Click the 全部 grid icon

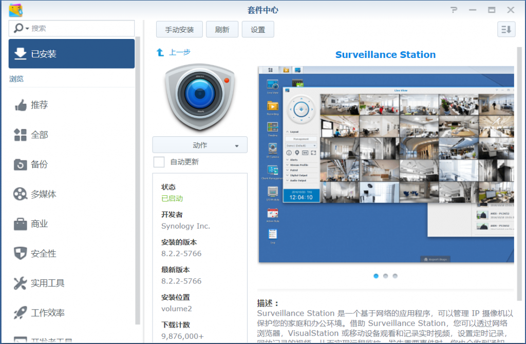(20, 135)
